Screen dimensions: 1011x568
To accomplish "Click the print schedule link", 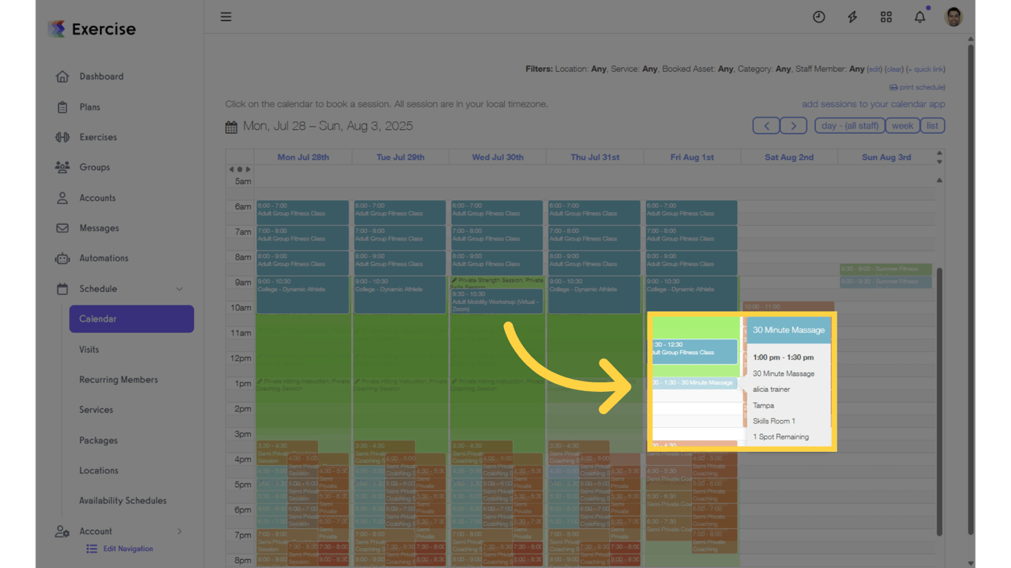I will [917, 87].
